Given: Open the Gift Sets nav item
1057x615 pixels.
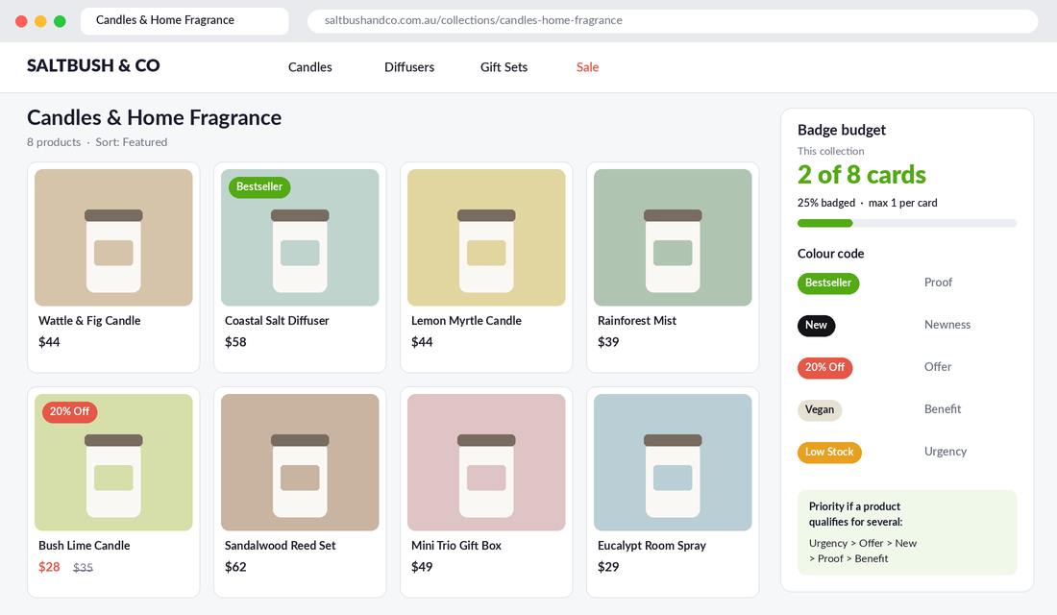Looking at the screenshot, I should point(504,67).
